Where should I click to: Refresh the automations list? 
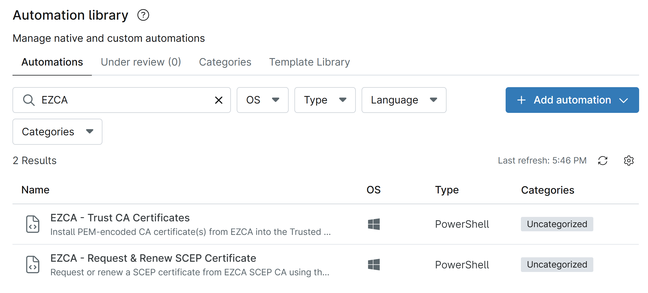(x=603, y=160)
